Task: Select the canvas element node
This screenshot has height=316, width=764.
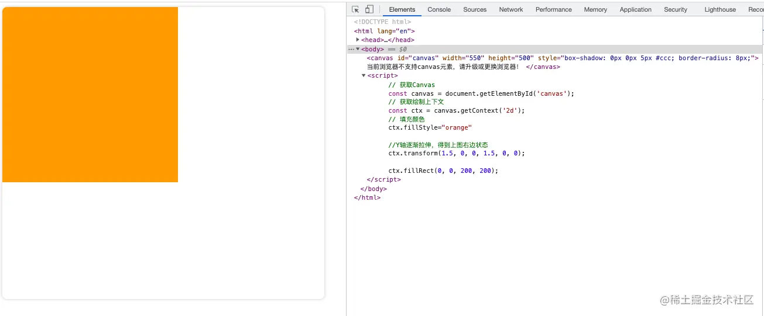Action: 563,58
